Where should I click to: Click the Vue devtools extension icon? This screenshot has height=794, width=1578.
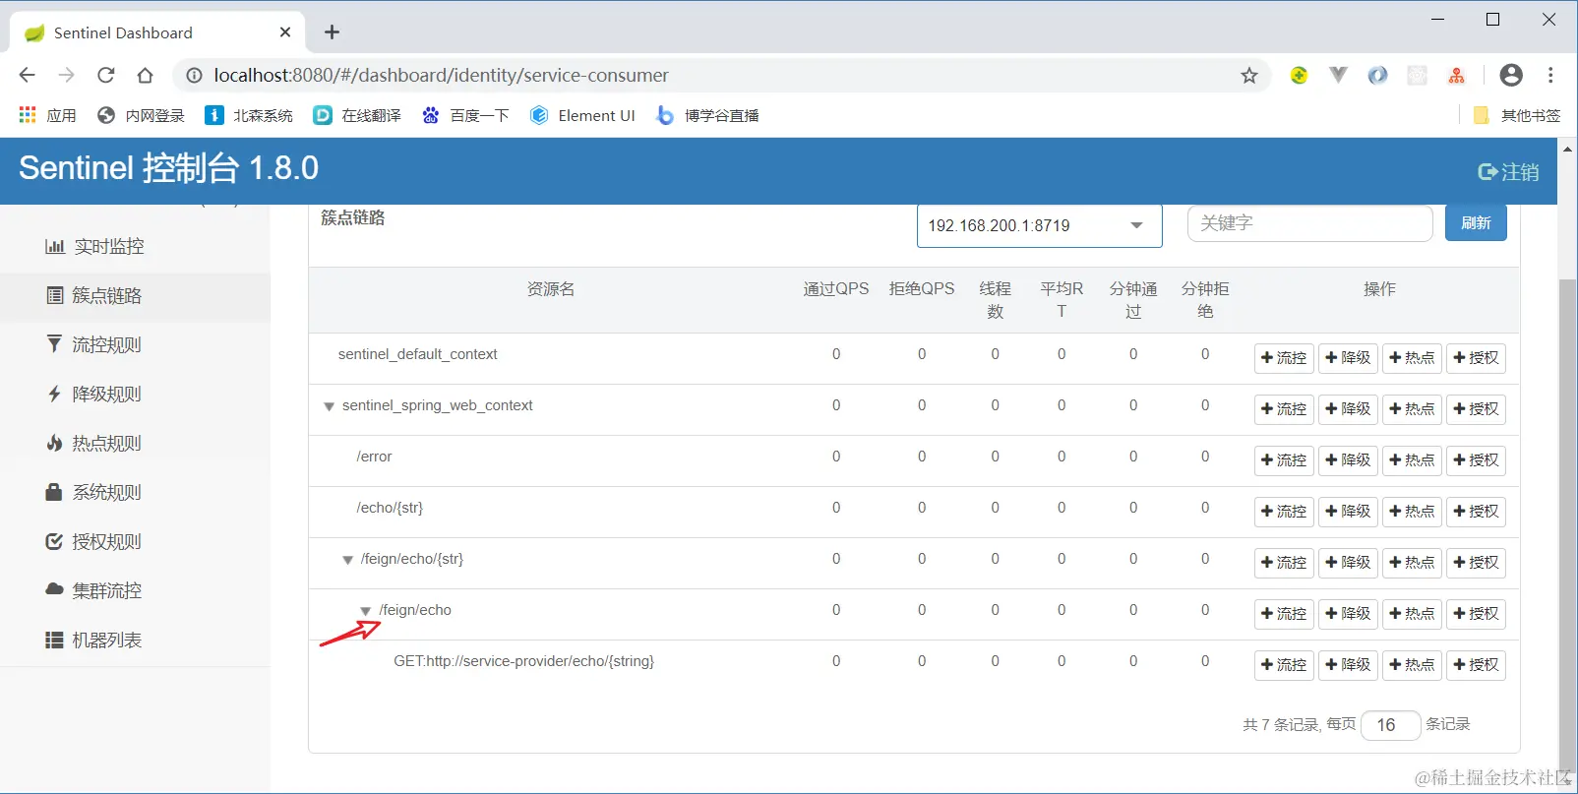pyautogui.click(x=1338, y=75)
